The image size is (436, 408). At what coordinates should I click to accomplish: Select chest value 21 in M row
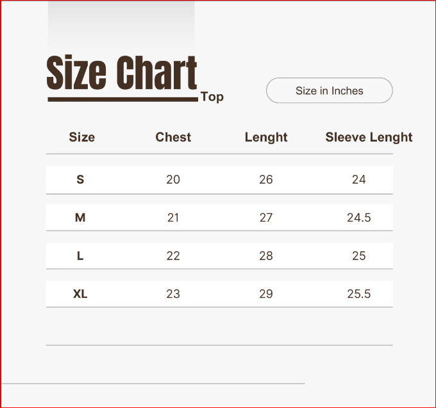coord(173,218)
